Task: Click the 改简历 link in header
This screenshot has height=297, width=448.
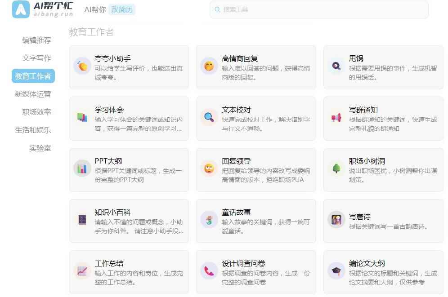Action: coord(122,9)
